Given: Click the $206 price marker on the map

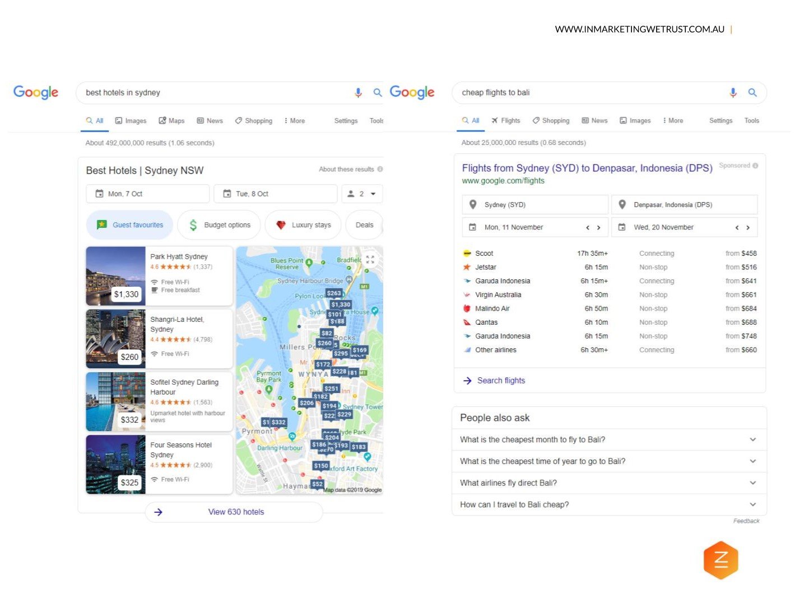Looking at the screenshot, I should click(x=306, y=403).
